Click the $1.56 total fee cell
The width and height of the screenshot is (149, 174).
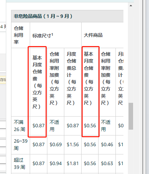(x=73, y=145)
